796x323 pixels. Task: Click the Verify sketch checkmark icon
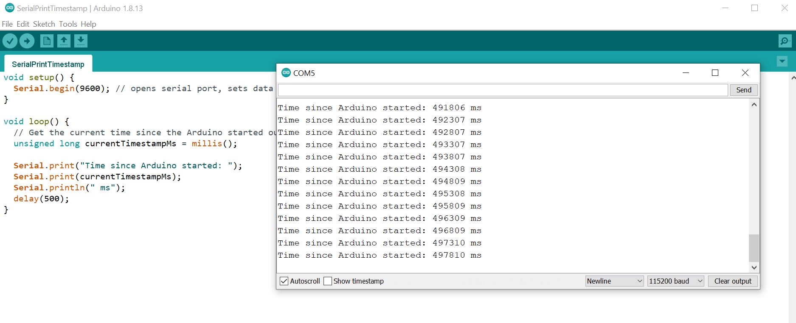(10, 41)
